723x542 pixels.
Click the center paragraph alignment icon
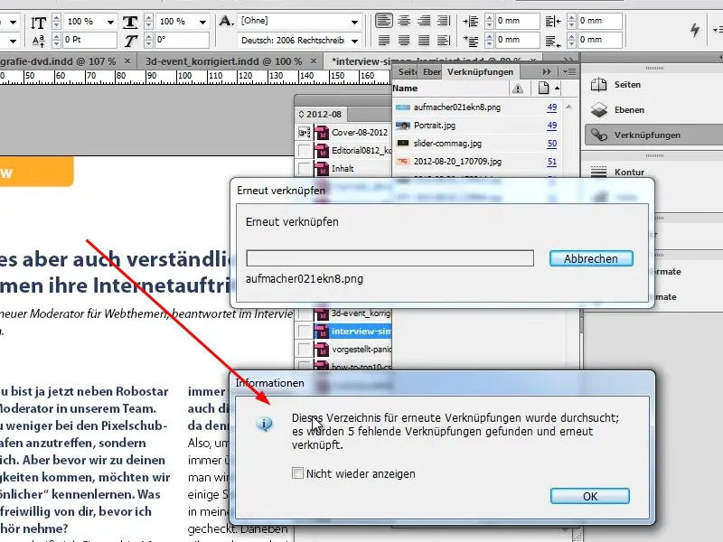(404, 21)
